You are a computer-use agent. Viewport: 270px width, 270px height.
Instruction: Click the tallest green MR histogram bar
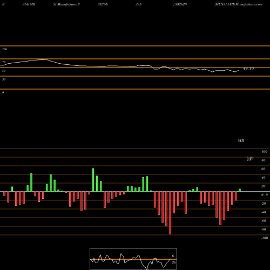coord(93,180)
